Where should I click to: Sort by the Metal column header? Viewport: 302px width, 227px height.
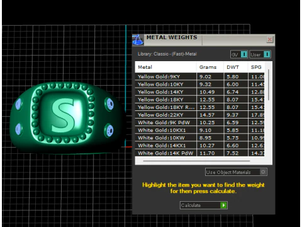(x=165, y=67)
